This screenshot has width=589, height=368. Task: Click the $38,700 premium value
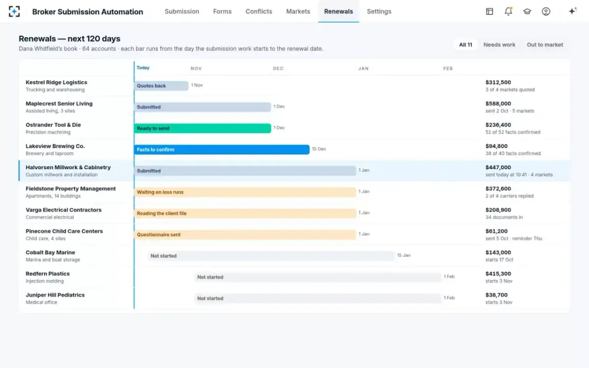pos(497,295)
